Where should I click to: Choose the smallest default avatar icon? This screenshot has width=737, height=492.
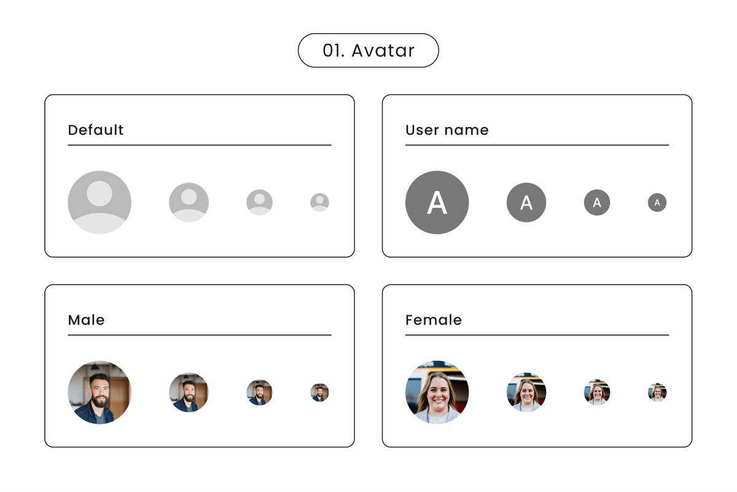coord(319,202)
